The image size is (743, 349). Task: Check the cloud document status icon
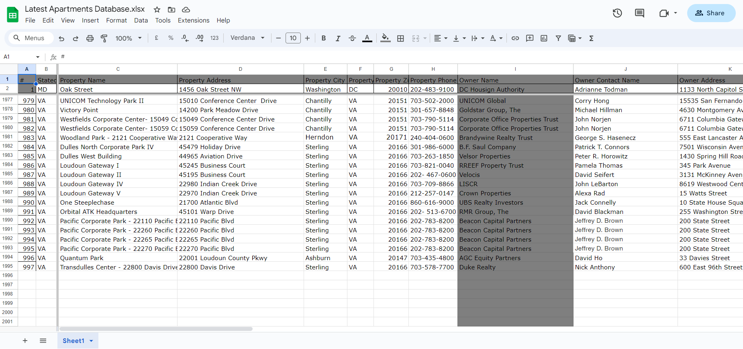(186, 10)
